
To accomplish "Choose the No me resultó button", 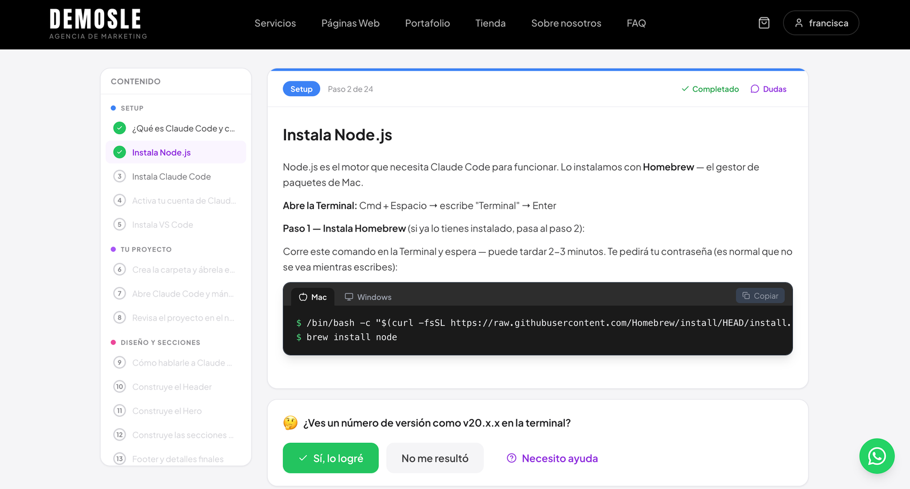I will point(435,458).
